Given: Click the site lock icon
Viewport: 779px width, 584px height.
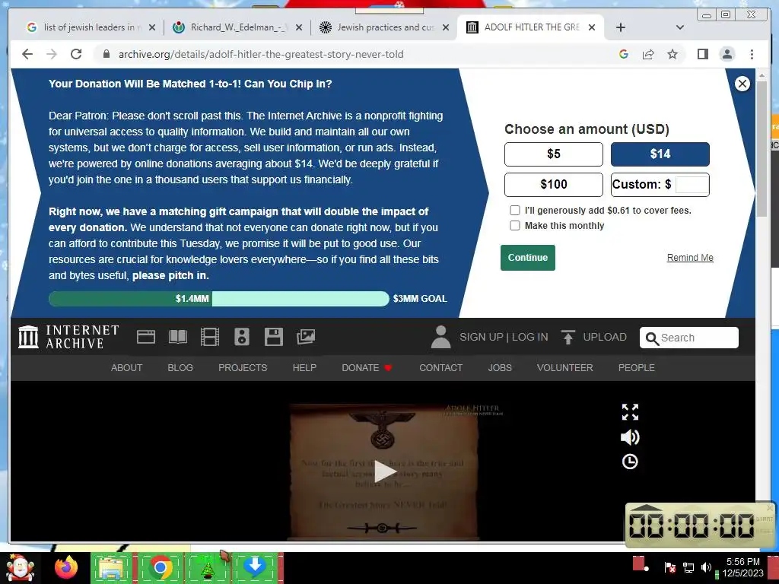Looking at the screenshot, I should (x=106, y=54).
